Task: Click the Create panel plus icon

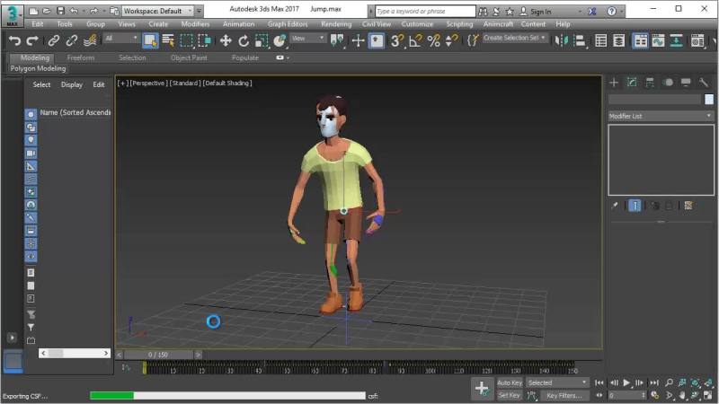Action: pyautogui.click(x=615, y=83)
